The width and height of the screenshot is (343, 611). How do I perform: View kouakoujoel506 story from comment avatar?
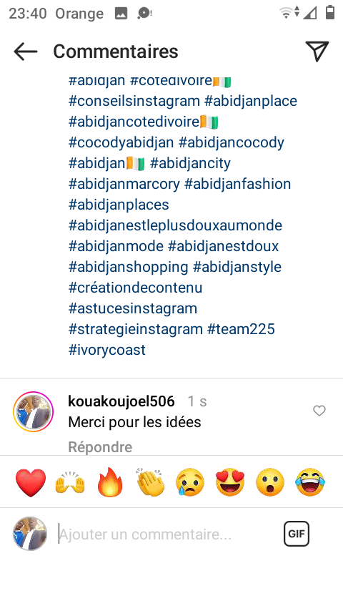(x=33, y=411)
